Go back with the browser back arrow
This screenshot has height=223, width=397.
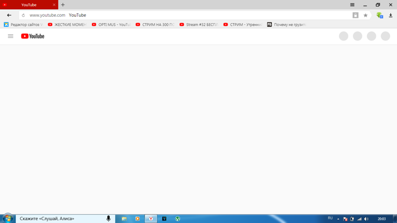(9, 15)
